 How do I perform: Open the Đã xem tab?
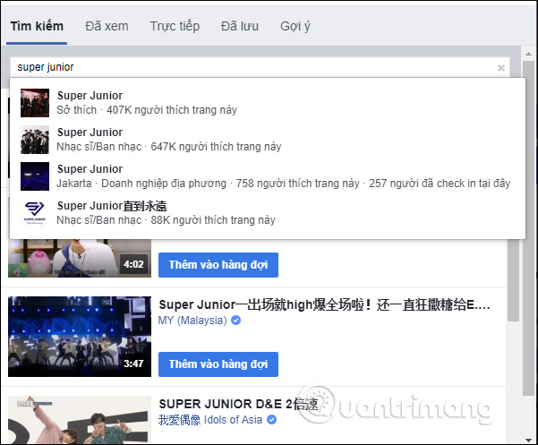pos(107,26)
